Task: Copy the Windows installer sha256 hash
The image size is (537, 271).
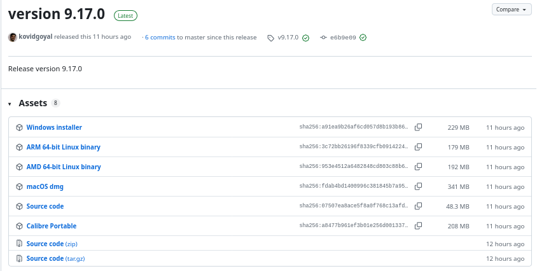Action: pos(418,127)
